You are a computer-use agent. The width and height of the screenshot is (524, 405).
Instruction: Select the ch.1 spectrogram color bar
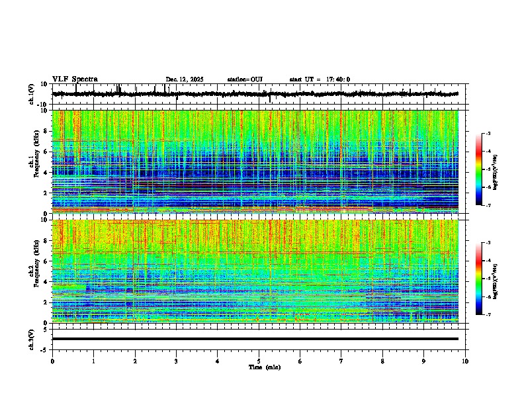(x=479, y=169)
